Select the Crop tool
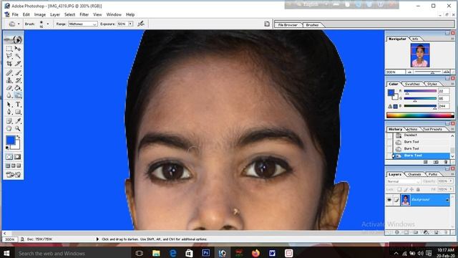Image resolution: width=458 pixels, height=258 pixels. pyautogui.click(x=9, y=63)
